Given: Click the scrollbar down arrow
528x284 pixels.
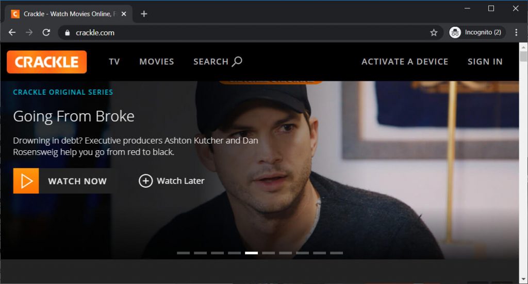Looking at the screenshot, I should (523, 280).
